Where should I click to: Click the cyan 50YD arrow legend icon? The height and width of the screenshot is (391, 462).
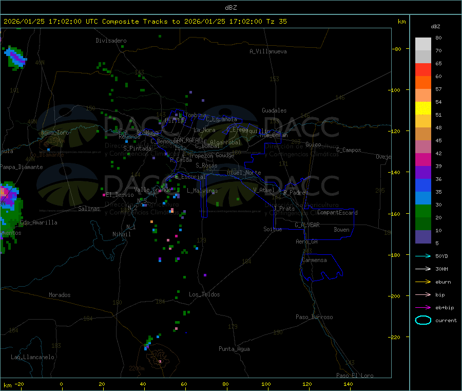coord(423,256)
